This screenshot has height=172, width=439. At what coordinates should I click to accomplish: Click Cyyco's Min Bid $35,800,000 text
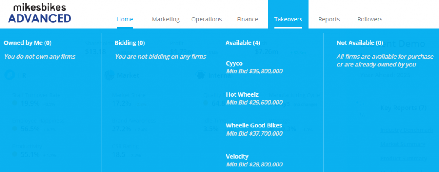(x=254, y=71)
